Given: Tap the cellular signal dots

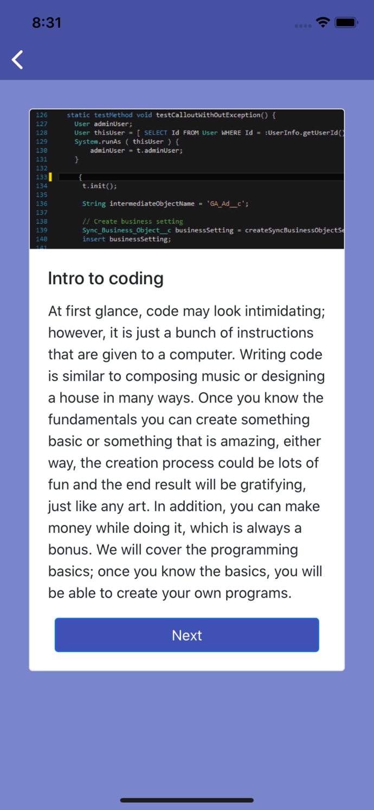Looking at the screenshot, I should click(302, 25).
